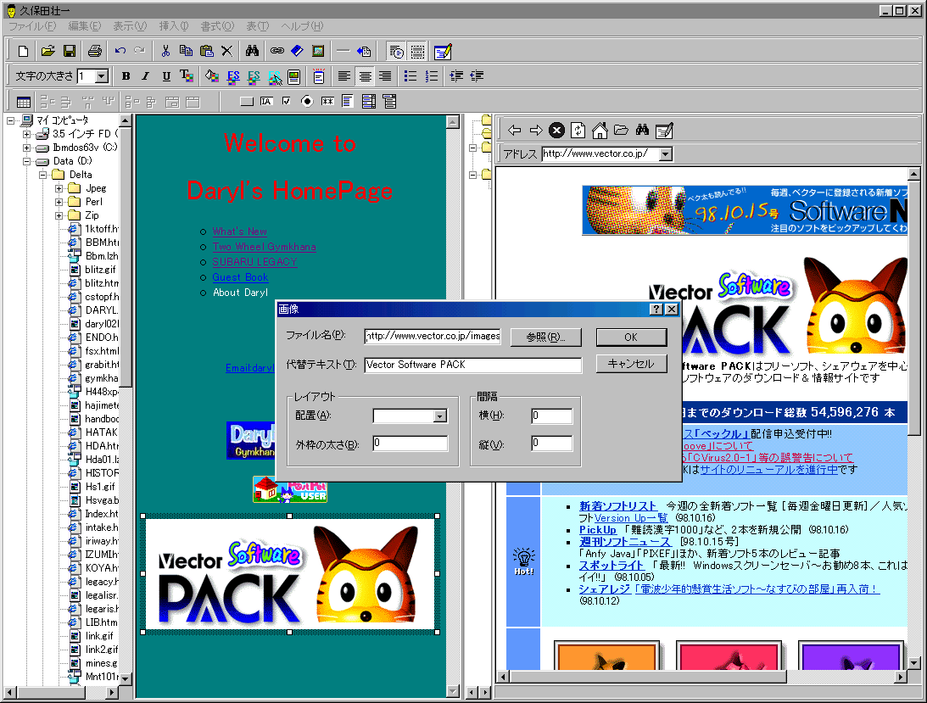
Task: Expand the 3.5 インチ FD drive node
Action: [x=26, y=134]
